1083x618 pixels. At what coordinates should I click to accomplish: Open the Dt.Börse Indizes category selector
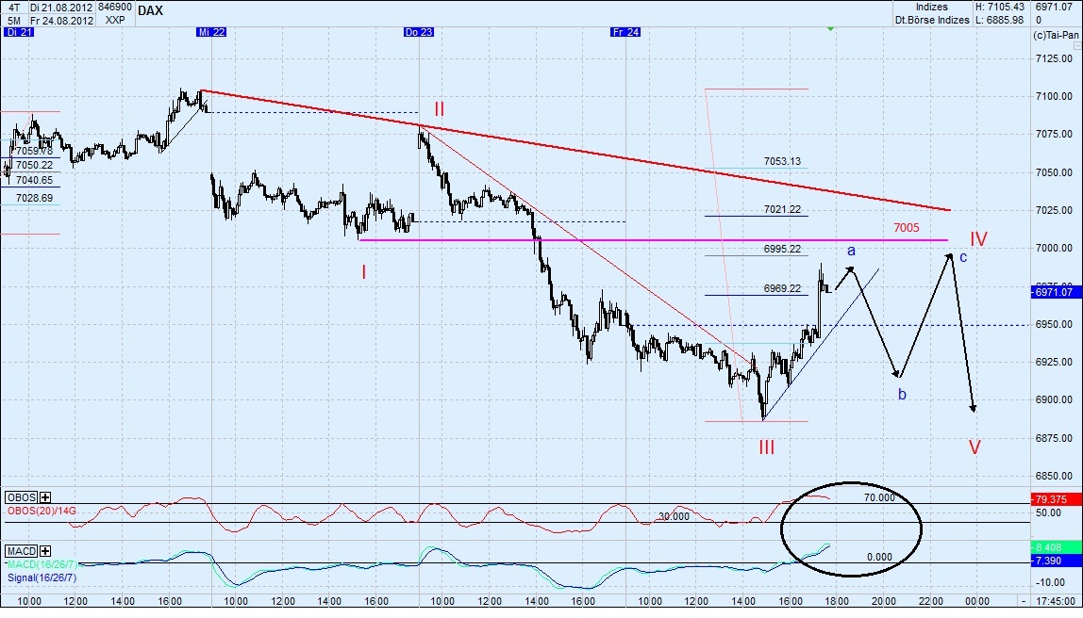point(934,19)
